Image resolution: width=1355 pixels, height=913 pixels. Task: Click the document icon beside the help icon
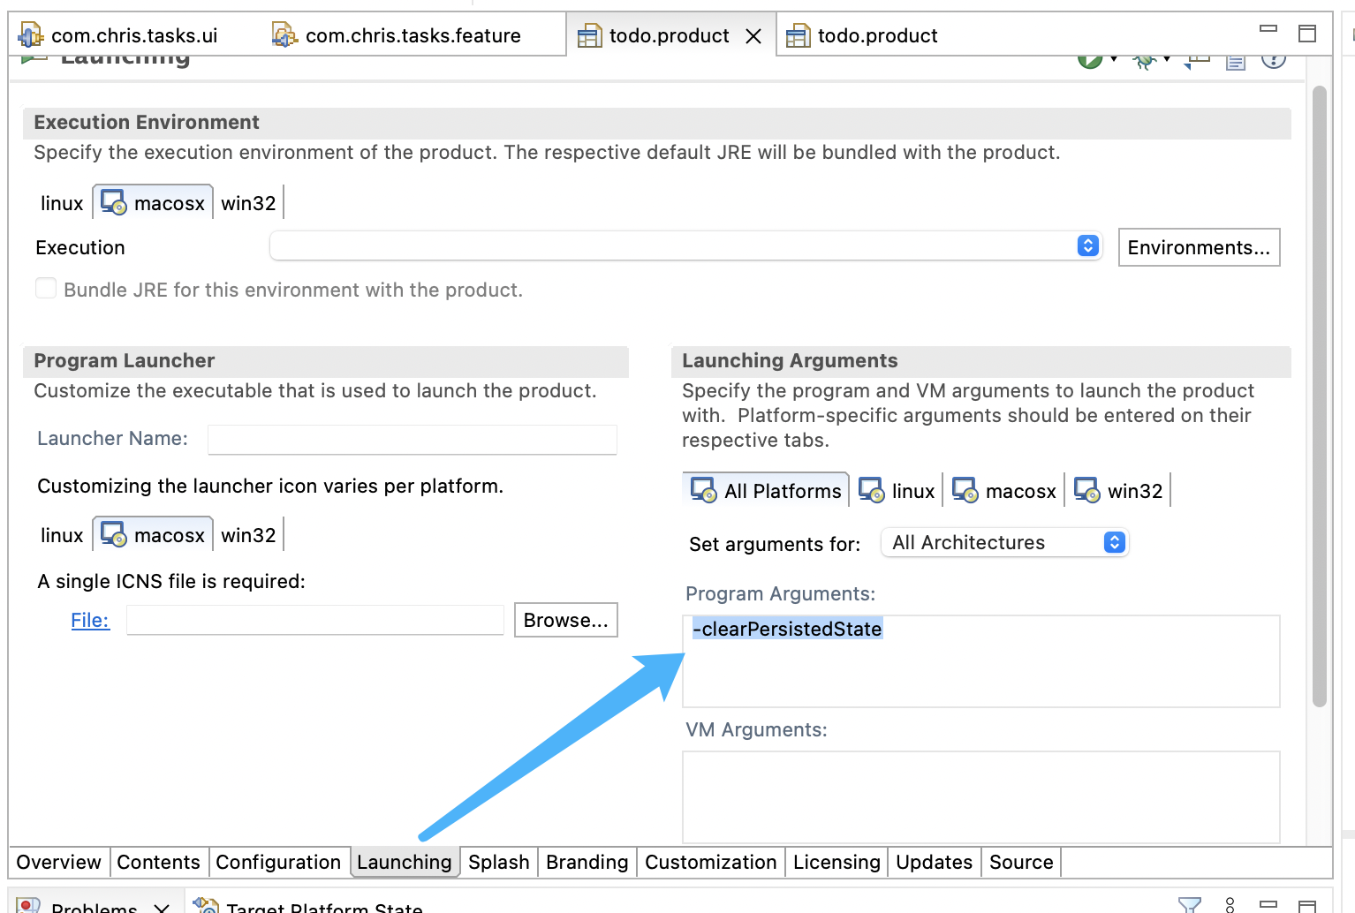coord(1235,61)
